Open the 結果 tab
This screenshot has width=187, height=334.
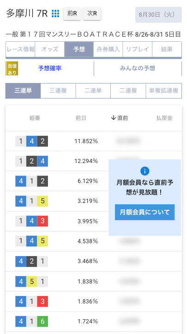[x=167, y=50]
